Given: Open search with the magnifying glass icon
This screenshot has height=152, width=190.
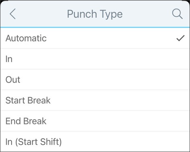Looking at the screenshot, I should point(177,14).
